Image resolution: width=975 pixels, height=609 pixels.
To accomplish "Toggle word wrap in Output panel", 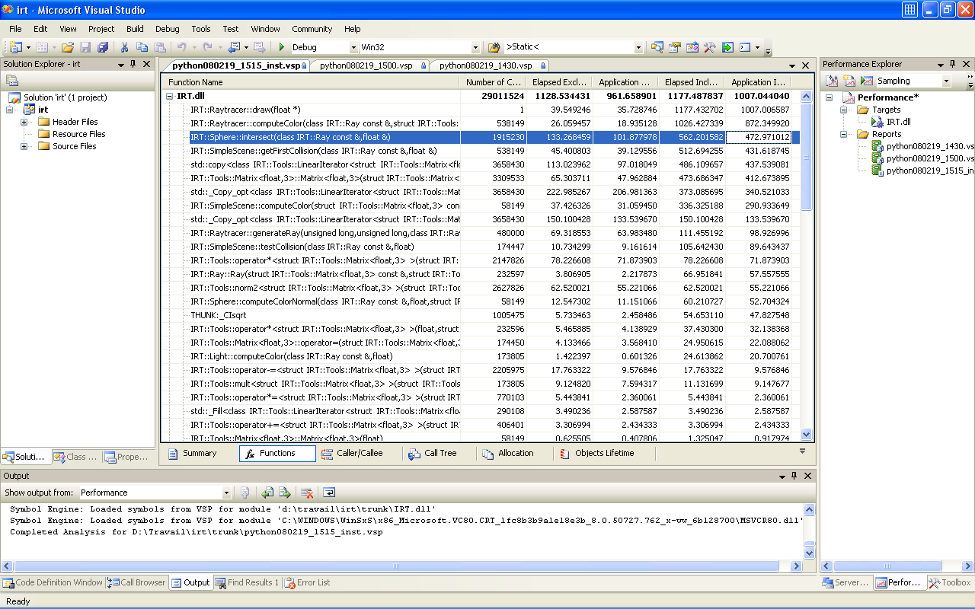I will coord(330,493).
